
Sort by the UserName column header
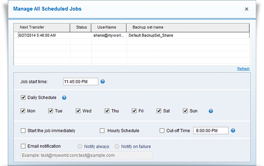click(109, 28)
